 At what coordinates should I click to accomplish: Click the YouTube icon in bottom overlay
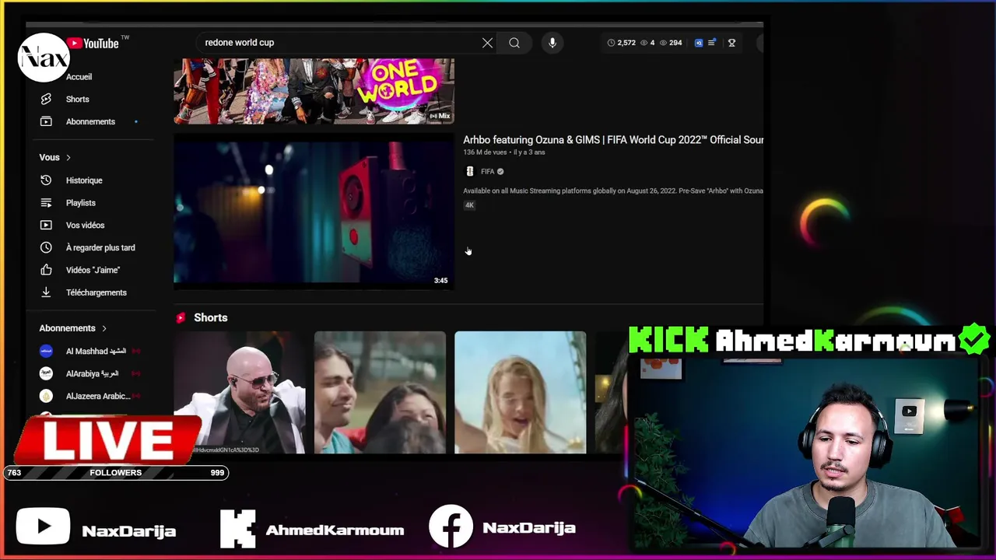44,527
